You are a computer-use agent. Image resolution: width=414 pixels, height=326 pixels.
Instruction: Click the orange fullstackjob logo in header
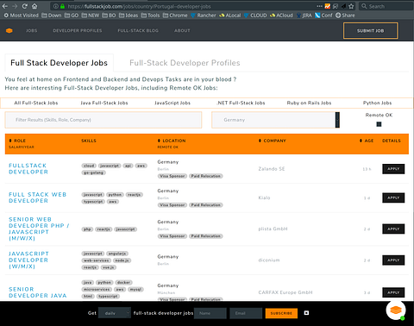(x=9, y=30)
